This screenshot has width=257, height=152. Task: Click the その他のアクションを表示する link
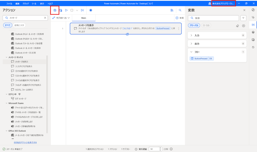click(25, 142)
